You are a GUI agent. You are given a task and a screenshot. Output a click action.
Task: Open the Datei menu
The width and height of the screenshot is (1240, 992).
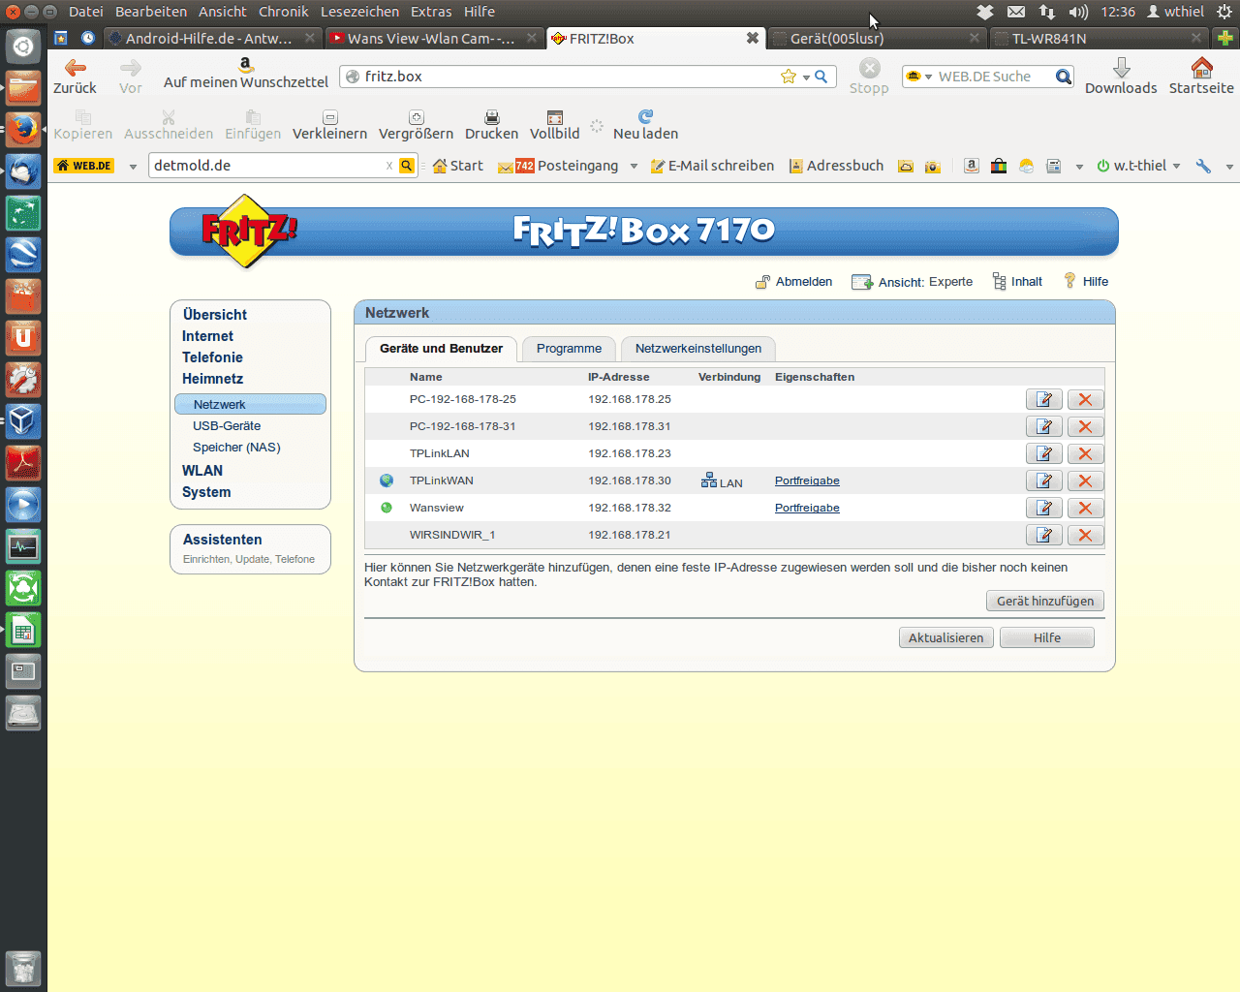(x=86, y=12)
